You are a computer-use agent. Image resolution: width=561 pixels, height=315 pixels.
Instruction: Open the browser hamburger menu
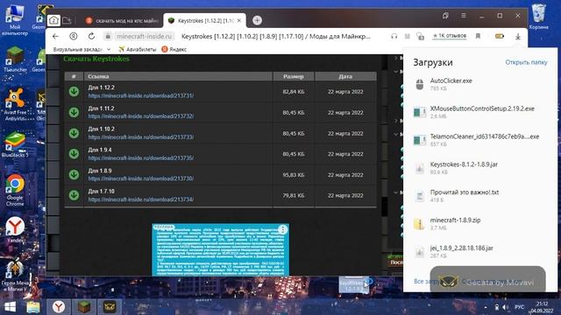tap(464, 16)
